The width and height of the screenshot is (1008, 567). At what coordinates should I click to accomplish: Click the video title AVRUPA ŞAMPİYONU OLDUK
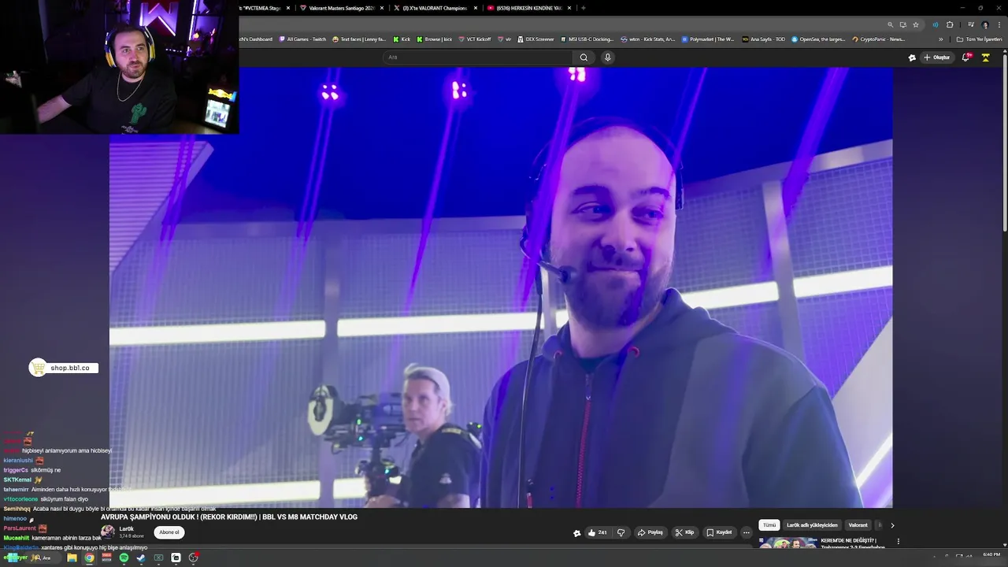point(229,517)
